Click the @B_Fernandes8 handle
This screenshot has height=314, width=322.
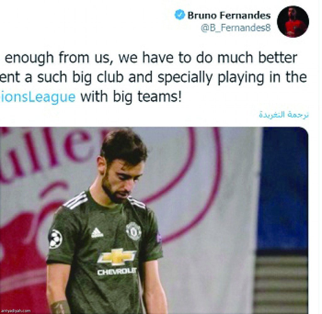(x=236, y=28)
